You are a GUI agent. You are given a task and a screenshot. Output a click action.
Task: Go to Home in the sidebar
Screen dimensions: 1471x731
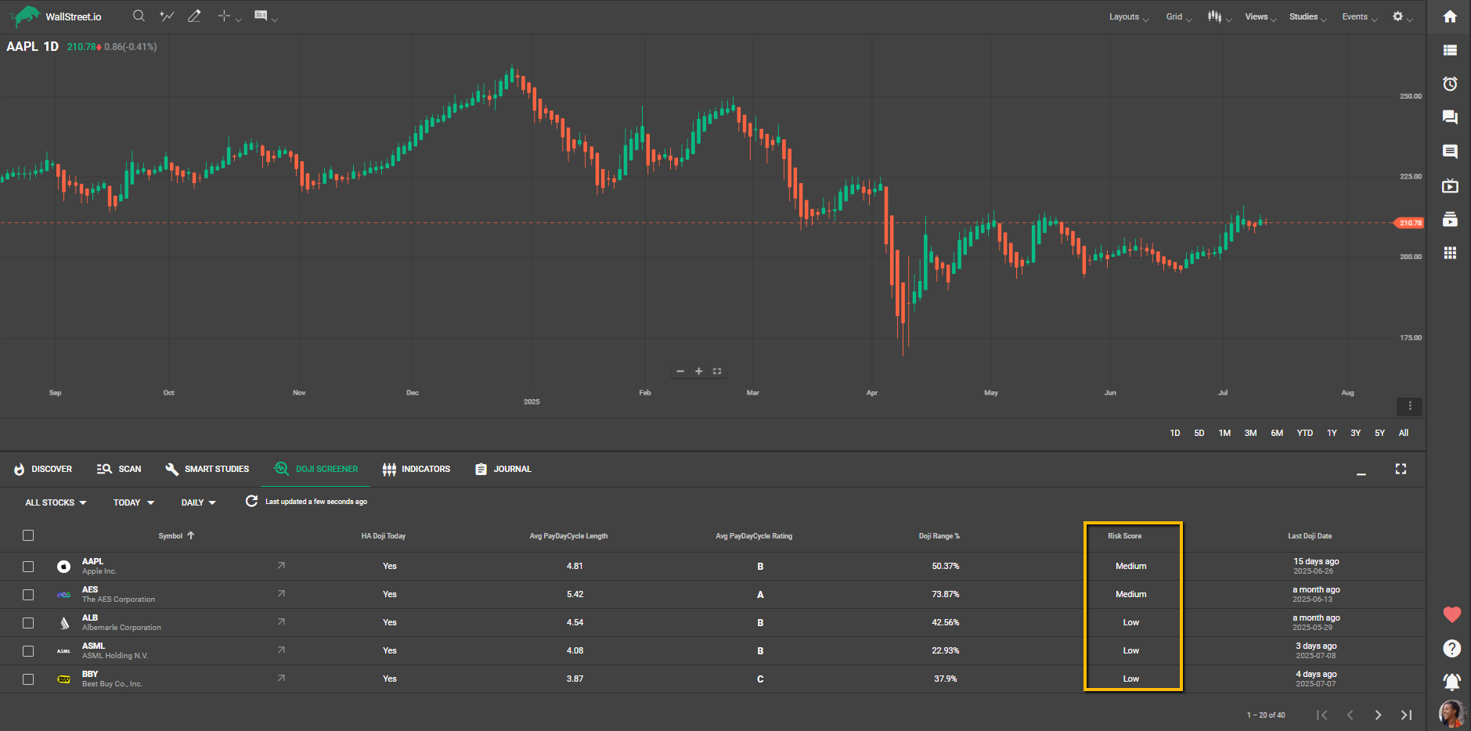[1450, 16]
